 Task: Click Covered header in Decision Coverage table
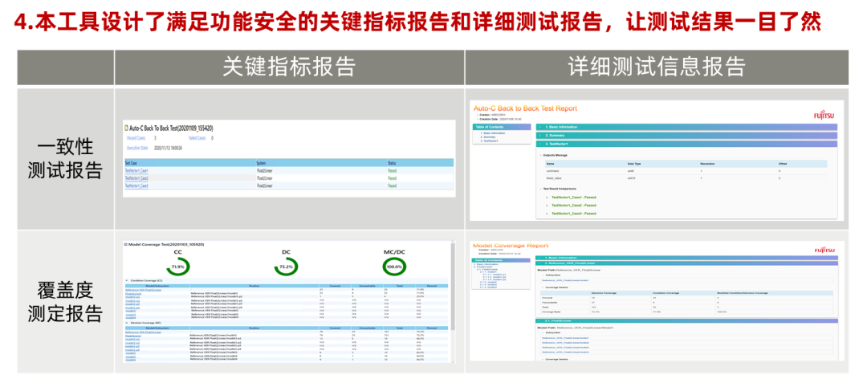pos(335,328)
